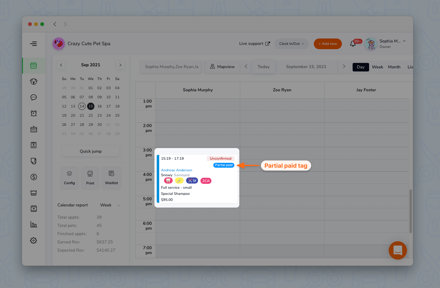The width and height of the screenshot is (440, 288).
Task: Click the yellow syringe tag icon
Action: pyautogui.click(x=179, y=181)
